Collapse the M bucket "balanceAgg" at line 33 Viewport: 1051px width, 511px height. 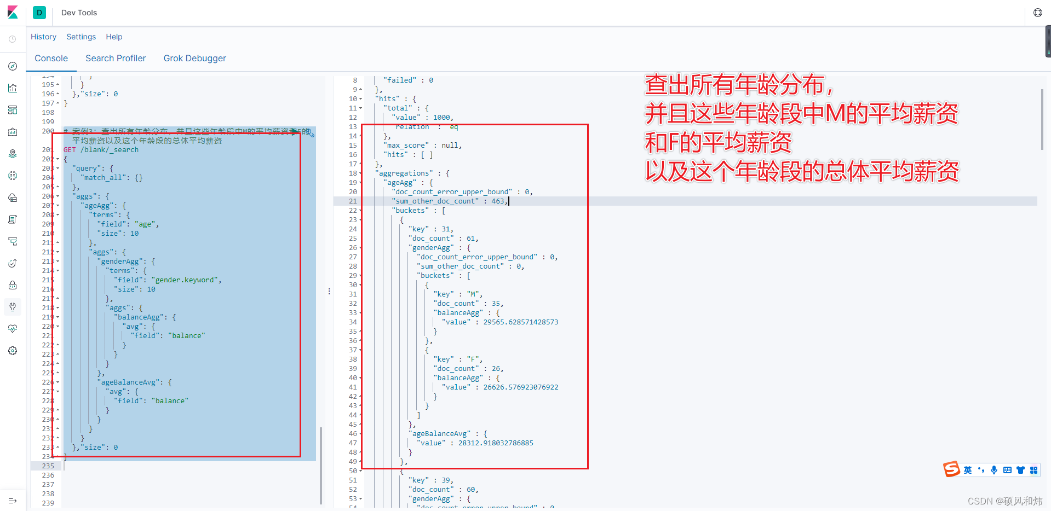pyautogui.click(x=360, y=313)
